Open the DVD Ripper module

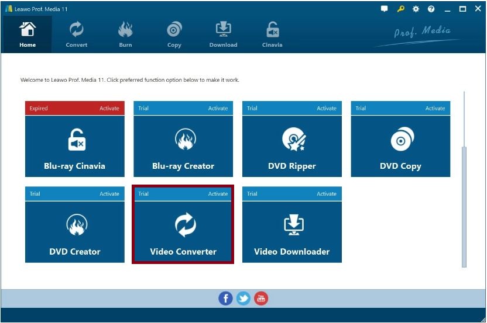[x=291, y=145]
